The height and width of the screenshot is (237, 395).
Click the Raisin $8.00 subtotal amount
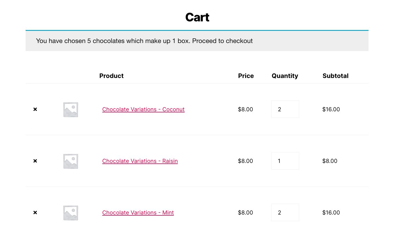click(x=330, y=161)
